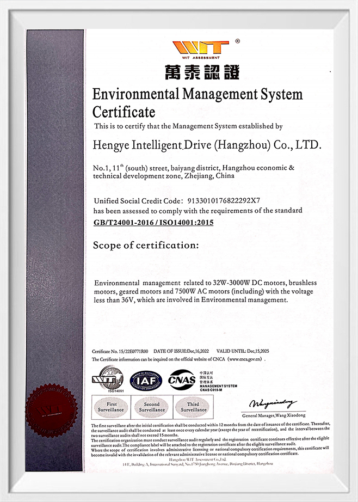The image size is (358, 502).
Task: Click the General Manager handwritten signature
Action: pyautogui.click(x=273, y=403)
